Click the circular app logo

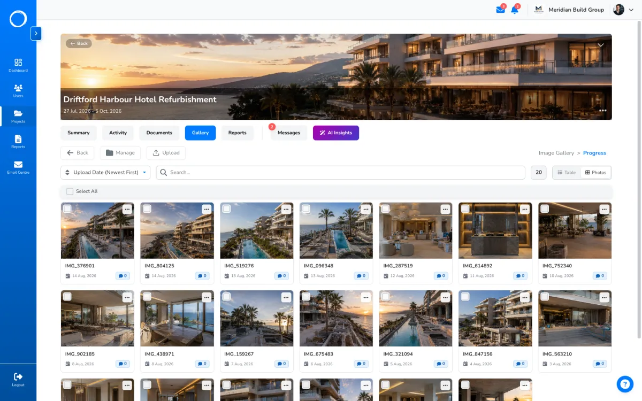[x=18, y=19]
